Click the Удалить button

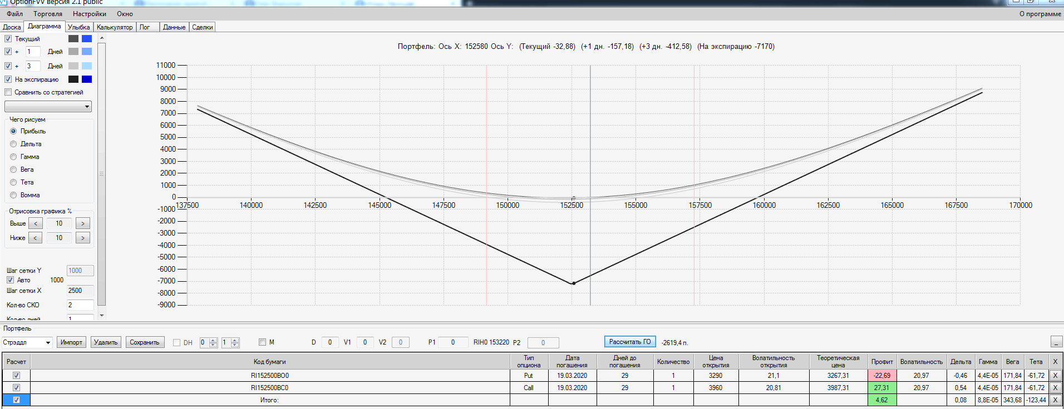(106, 342)
